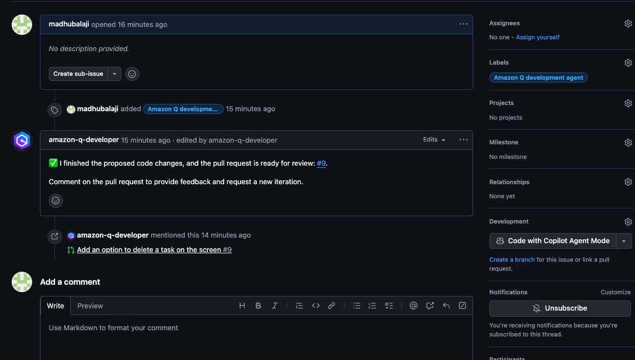
Task: Insert heading from the comment toolbar
Action: coord(242,306)
